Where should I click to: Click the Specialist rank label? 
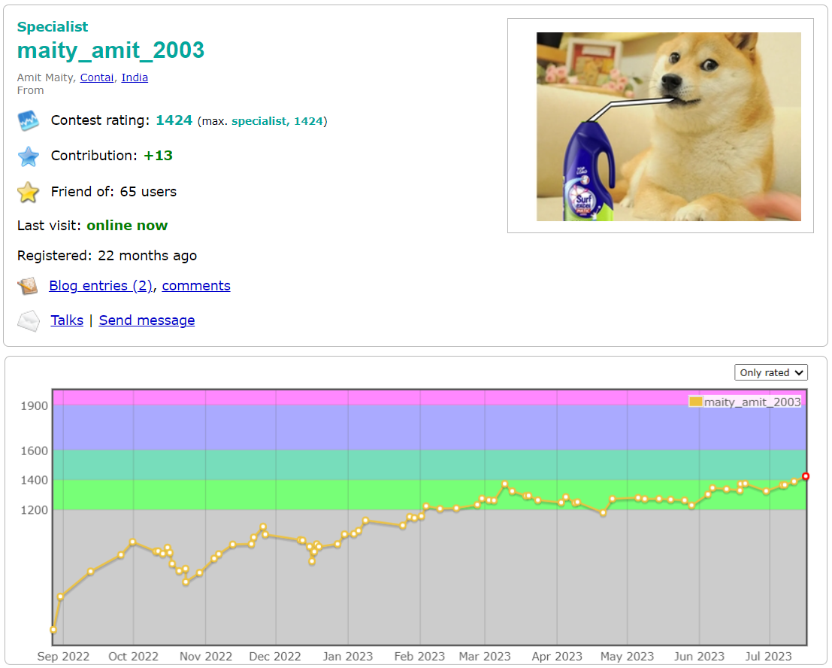53,26
